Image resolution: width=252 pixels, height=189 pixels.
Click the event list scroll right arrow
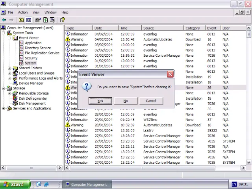click(243, 168)
